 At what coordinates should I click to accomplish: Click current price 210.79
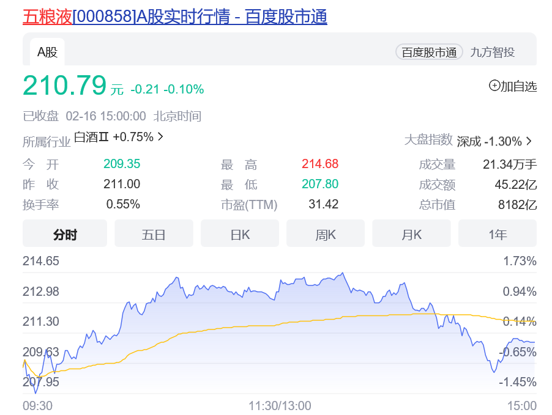[64, 86]
